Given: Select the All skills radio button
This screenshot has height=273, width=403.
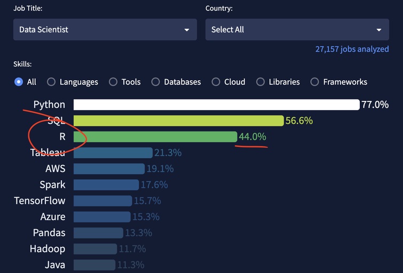Looking at the screenshot, I should click(19, 82).
